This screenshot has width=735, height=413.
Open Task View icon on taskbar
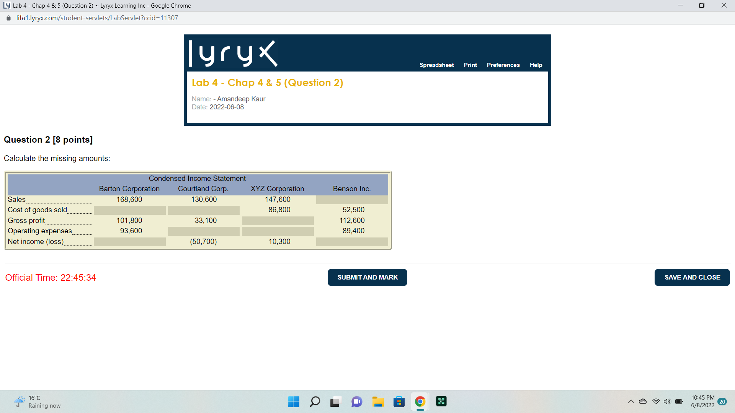click(335, 402)
